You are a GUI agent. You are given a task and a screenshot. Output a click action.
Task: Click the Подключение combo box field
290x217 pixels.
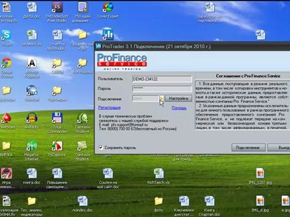pyautogui.click(x=146, y=98)
